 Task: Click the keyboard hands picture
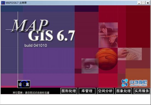point(130,54)
